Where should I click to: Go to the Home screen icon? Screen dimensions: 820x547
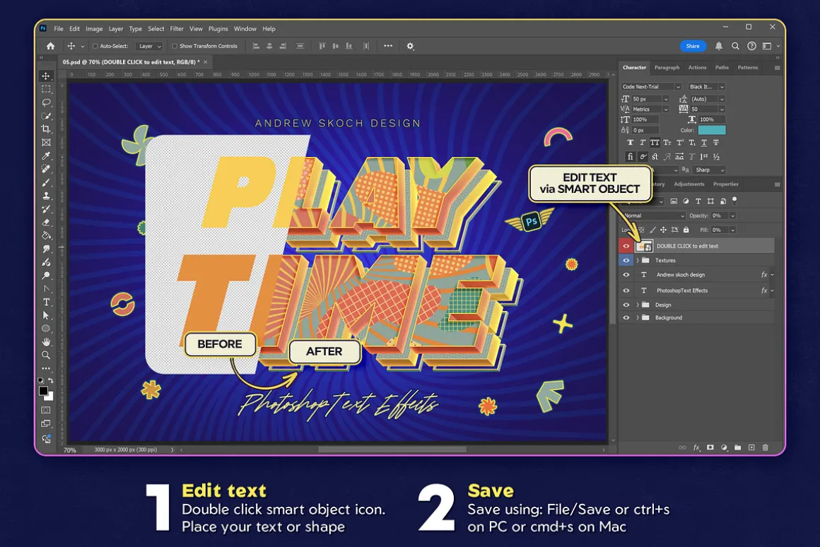(50, 46)
